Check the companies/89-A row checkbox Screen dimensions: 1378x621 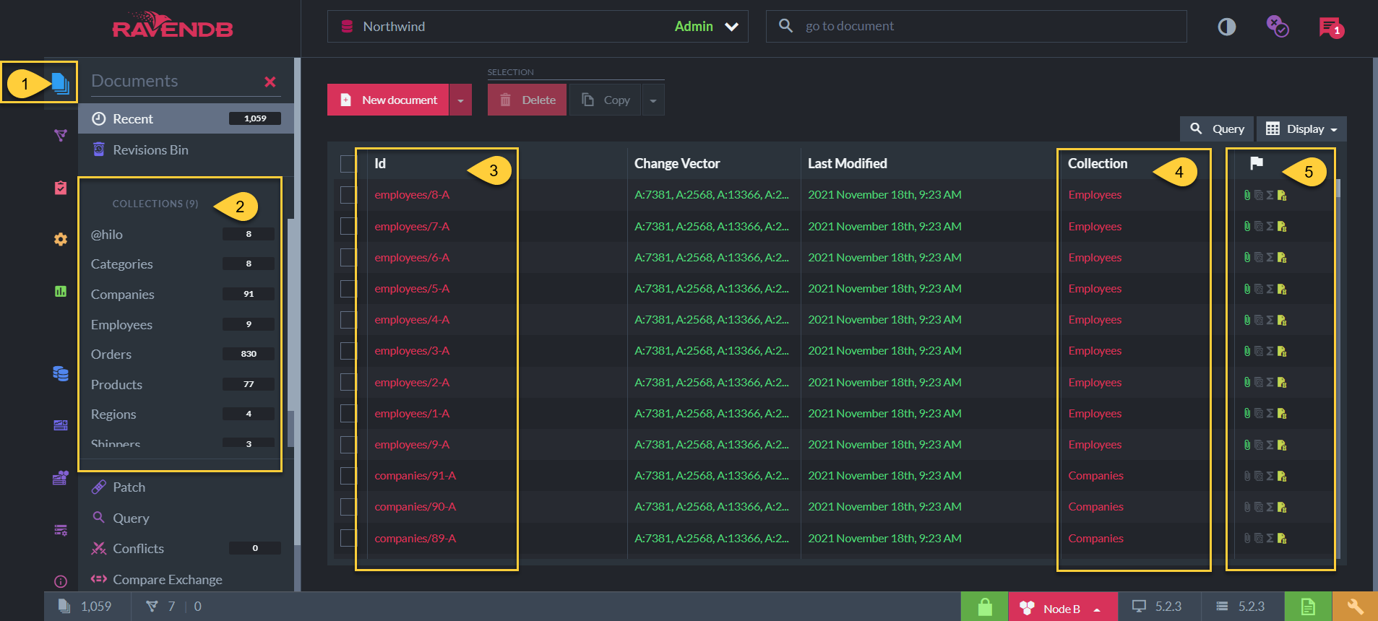[348, 538]
